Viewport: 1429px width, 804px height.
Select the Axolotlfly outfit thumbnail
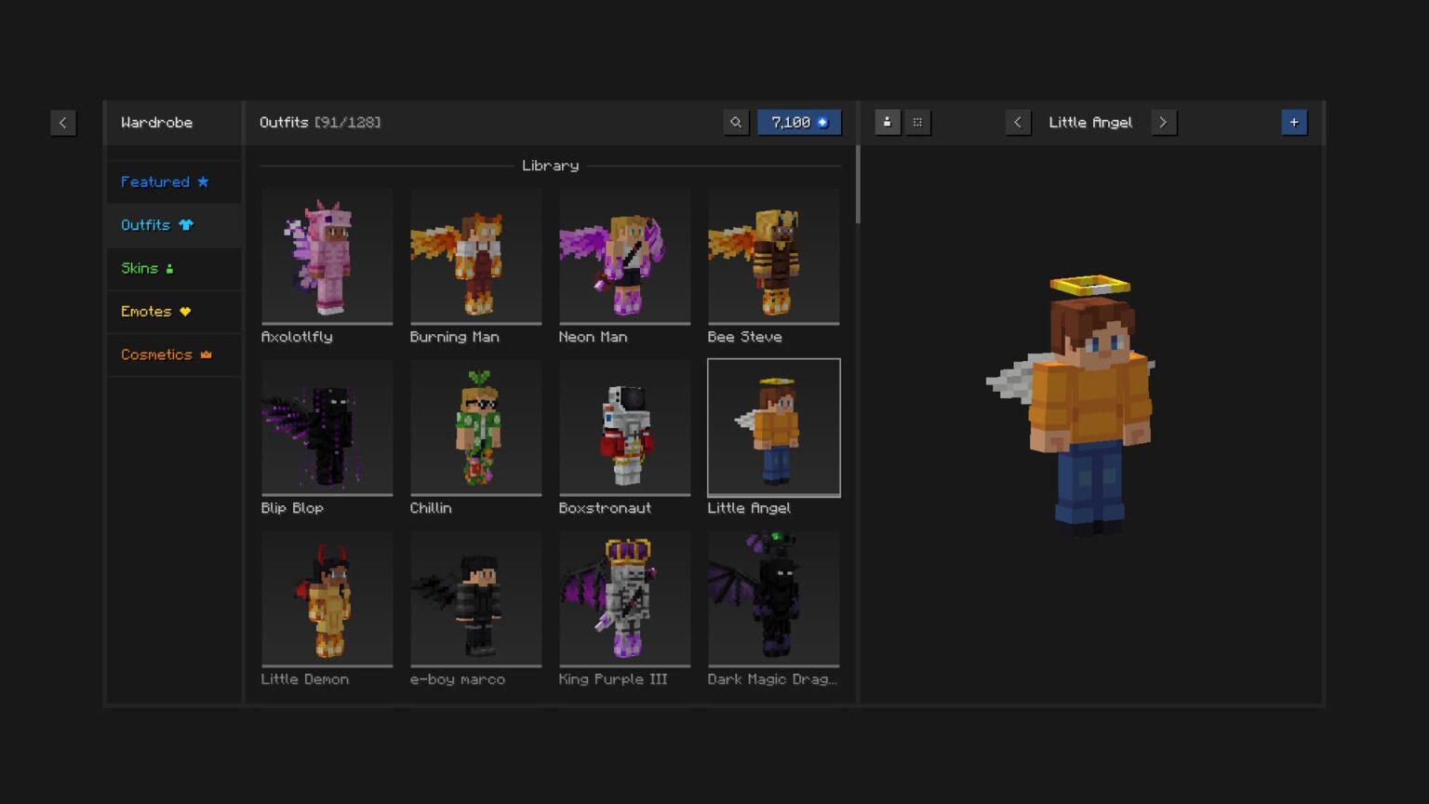(x=327, y=256)
